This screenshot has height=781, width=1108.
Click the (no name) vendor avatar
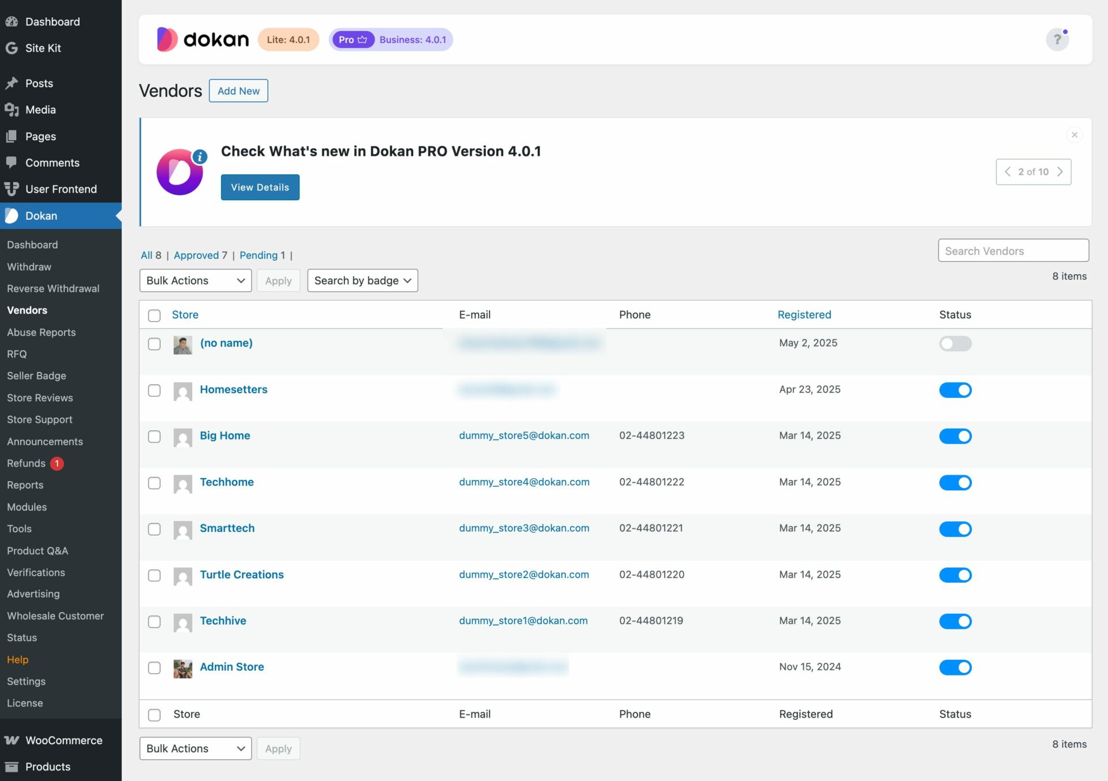click(182, 345)
